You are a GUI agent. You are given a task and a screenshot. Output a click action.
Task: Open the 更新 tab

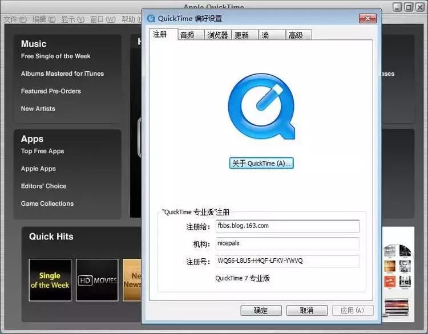pyautogui.click(x=245, y=35)
